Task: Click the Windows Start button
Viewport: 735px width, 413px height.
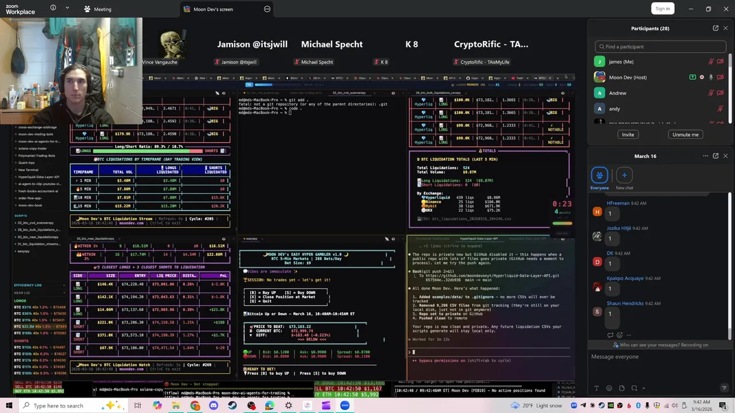Action: (x=9, y=406)
